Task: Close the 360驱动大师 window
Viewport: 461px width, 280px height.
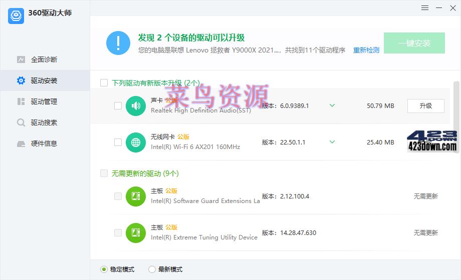Action: (453, 8)
